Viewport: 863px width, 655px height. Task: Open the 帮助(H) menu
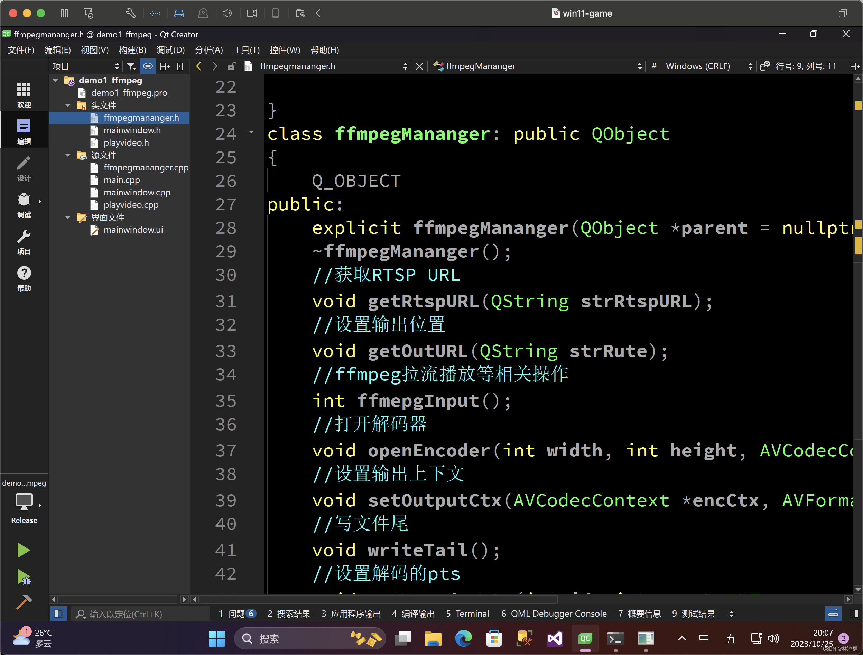325,50
